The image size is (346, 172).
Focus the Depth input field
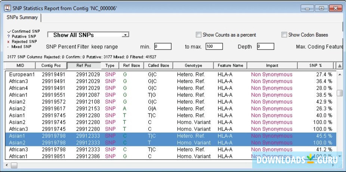[265, 47]
